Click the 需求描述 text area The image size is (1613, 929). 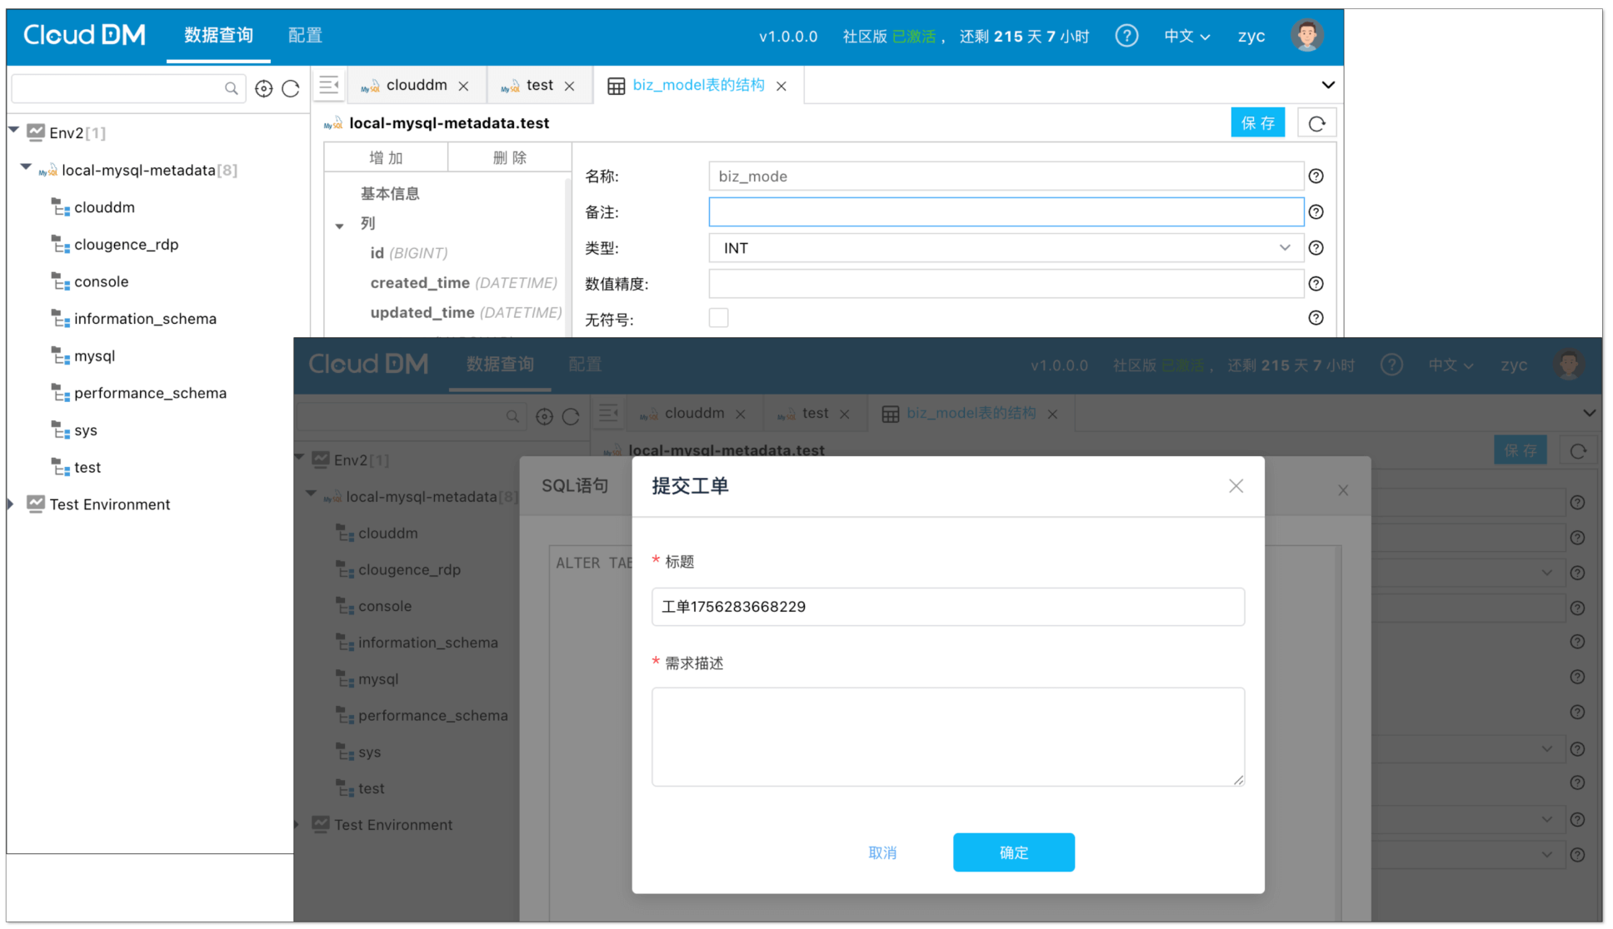(x=947, y=736)
